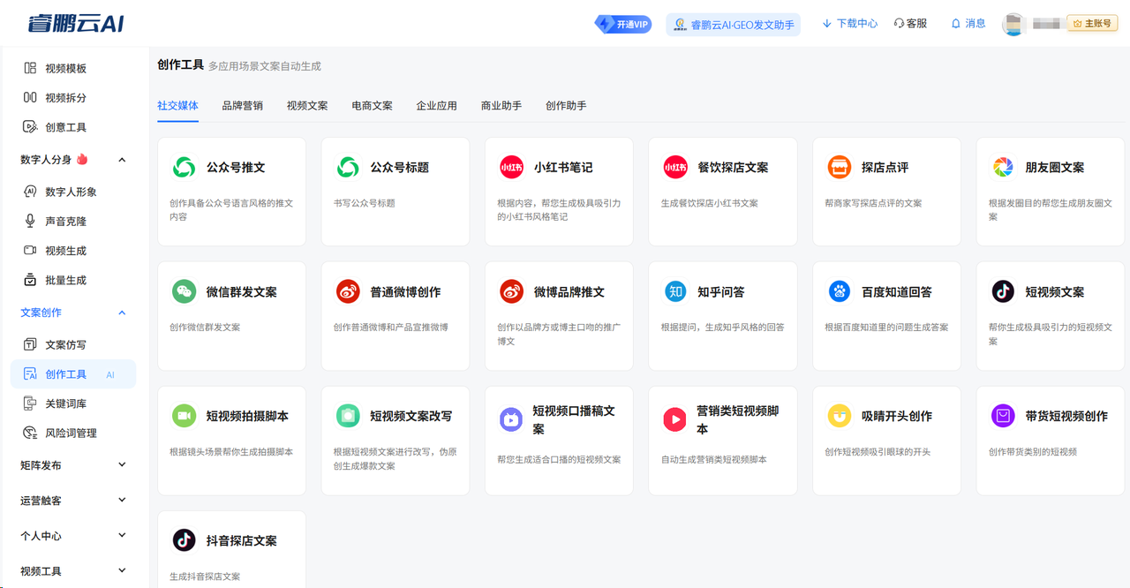Click the 百度知道回答 paw icon
Image resolution: width=1130 pixels, height=588 pixels.
point(840,291)
